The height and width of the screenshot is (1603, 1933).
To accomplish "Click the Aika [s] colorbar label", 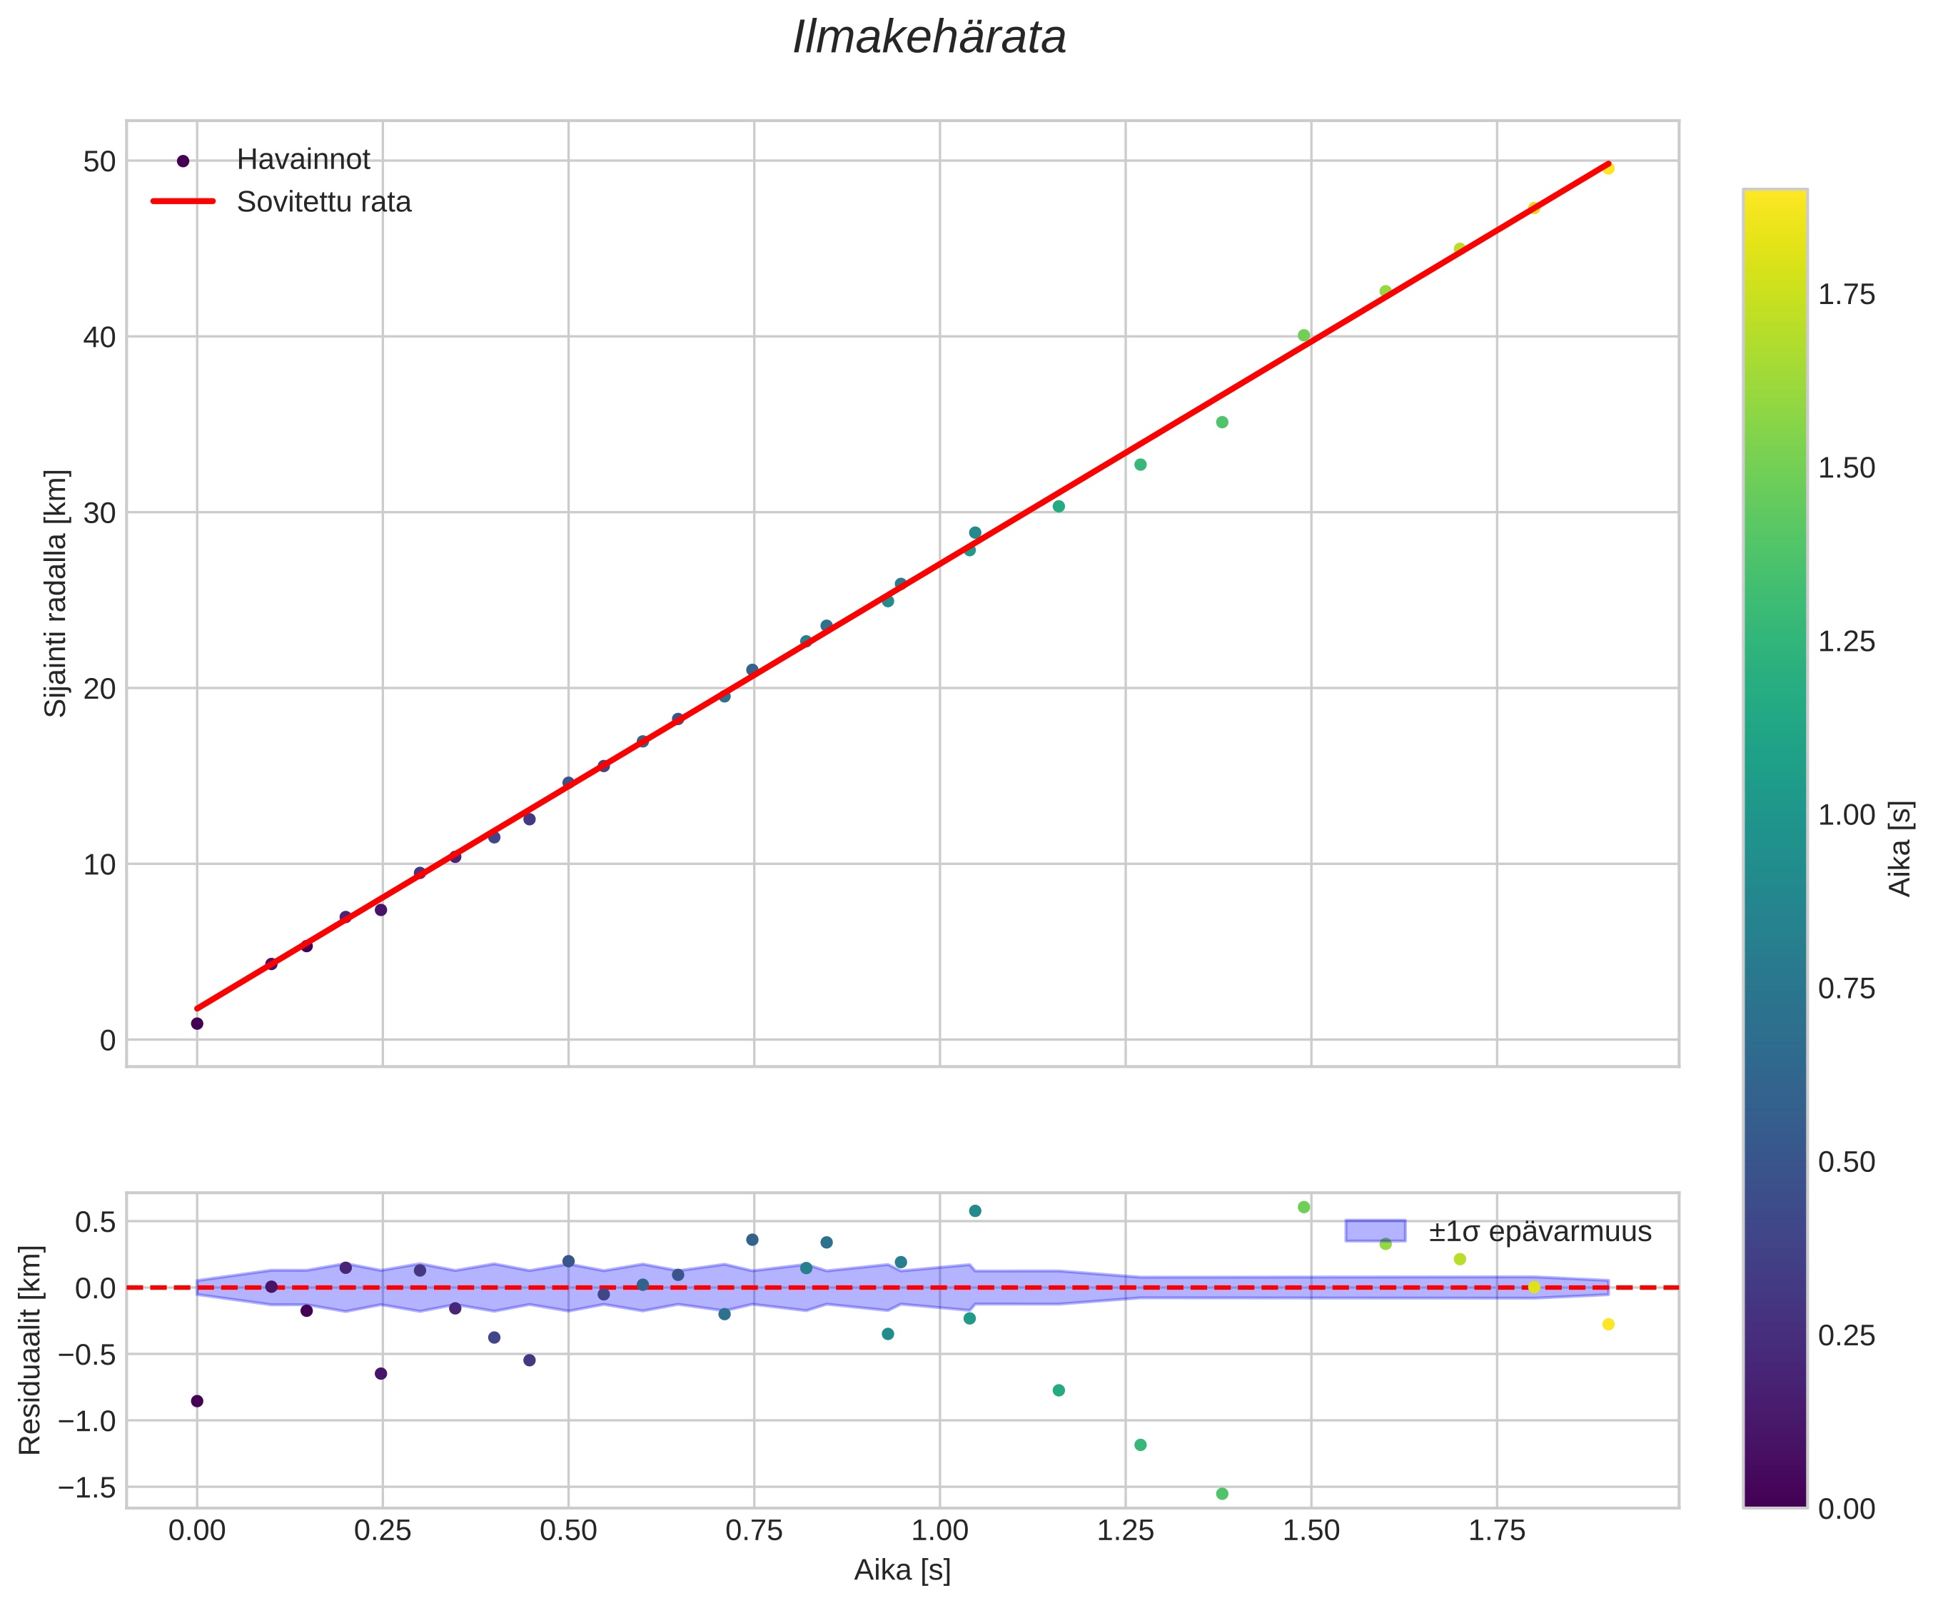I will coord(1901,849).
